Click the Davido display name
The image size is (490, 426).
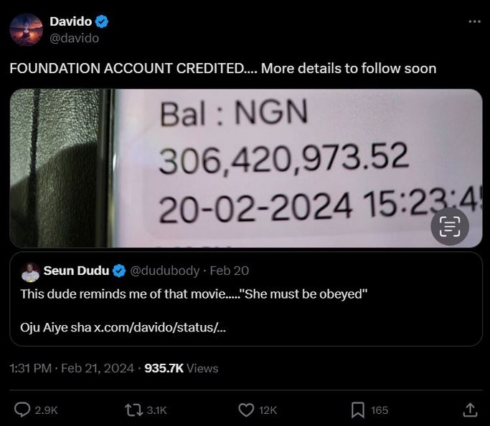70,21
